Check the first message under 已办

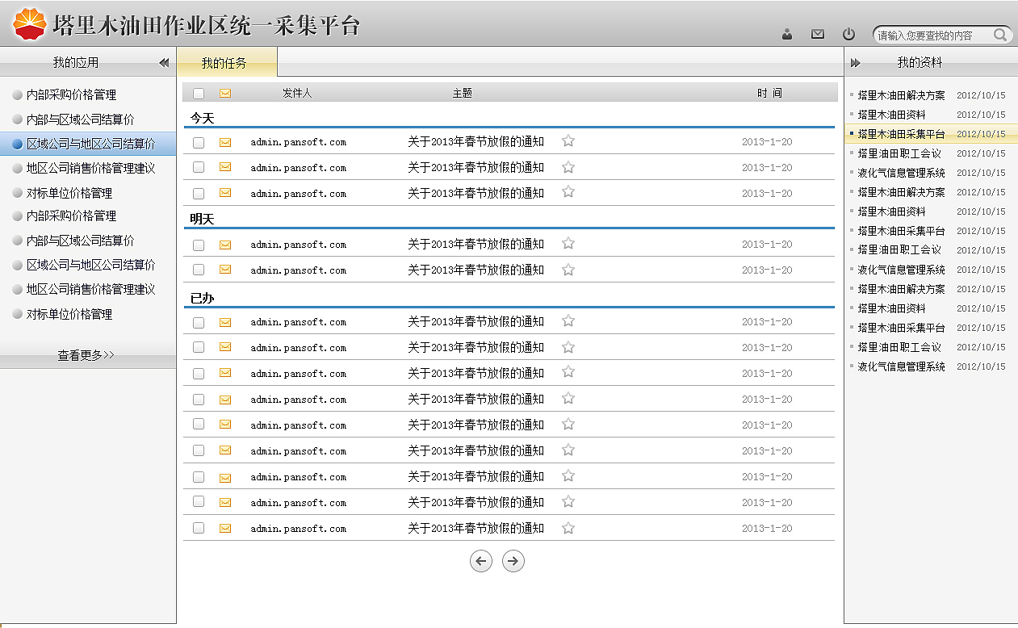(x=199, y=322)
